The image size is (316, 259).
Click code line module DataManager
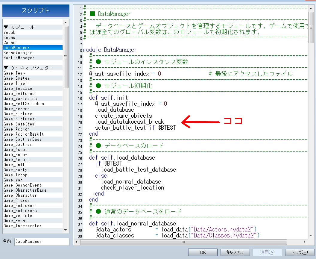[110, 50]
